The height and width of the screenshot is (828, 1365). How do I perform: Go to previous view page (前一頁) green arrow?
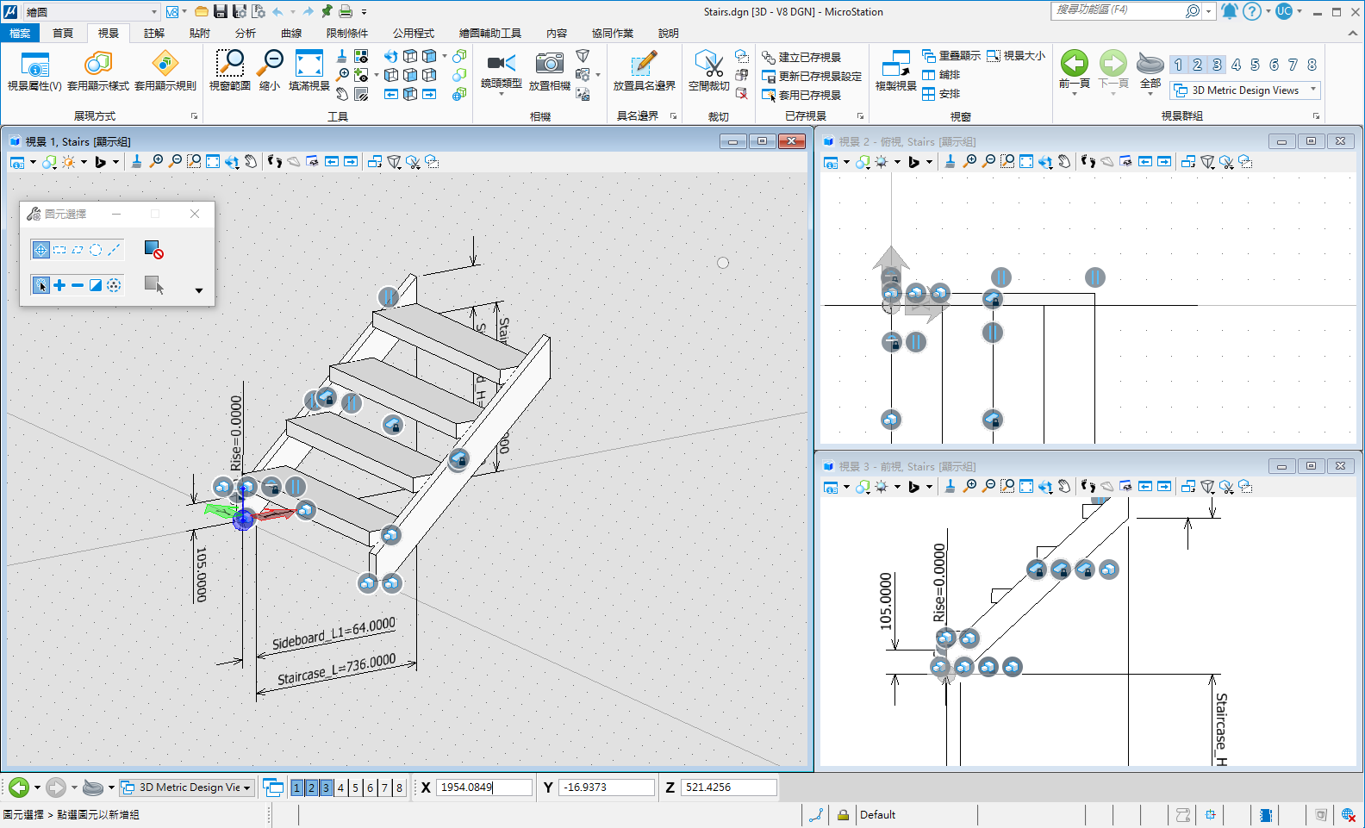coord(1074,64)
